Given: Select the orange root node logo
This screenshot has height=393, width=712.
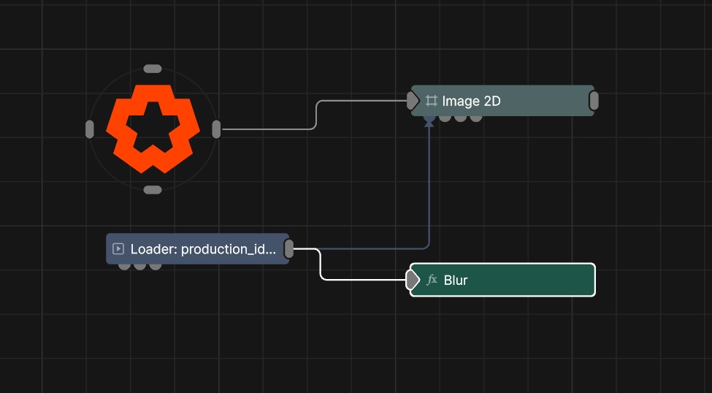Looking at the screenshot, I should (x=153, y=129).
